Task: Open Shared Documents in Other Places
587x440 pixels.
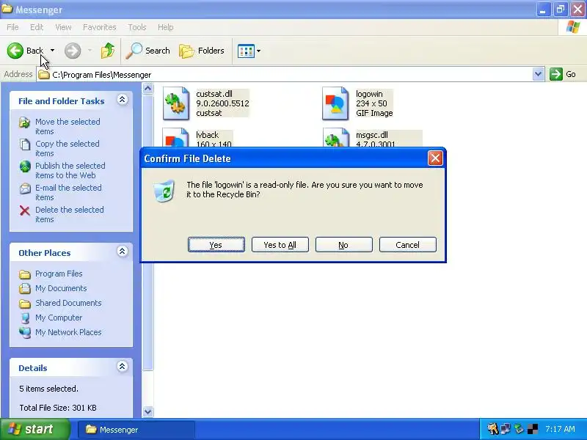Action: click(x=68, y=303)
